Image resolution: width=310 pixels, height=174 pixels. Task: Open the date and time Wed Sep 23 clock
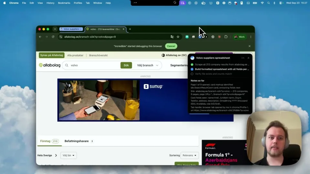point(296,3)
